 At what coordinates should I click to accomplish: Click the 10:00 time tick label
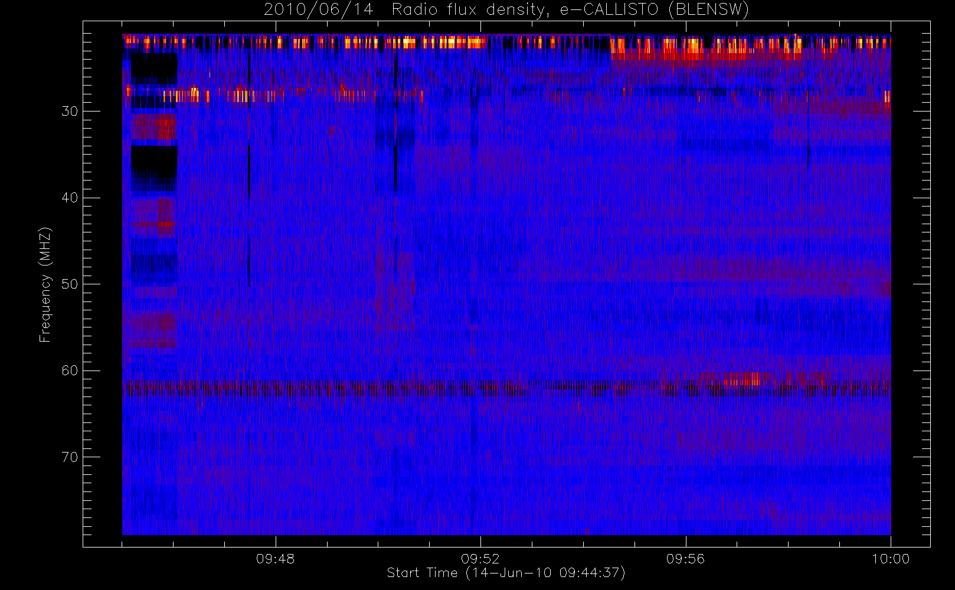[891, 559]
